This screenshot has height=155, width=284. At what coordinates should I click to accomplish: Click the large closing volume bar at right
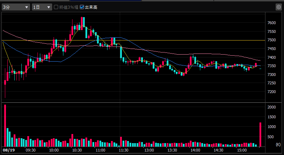pyautogui.click(x=261, y=135)
